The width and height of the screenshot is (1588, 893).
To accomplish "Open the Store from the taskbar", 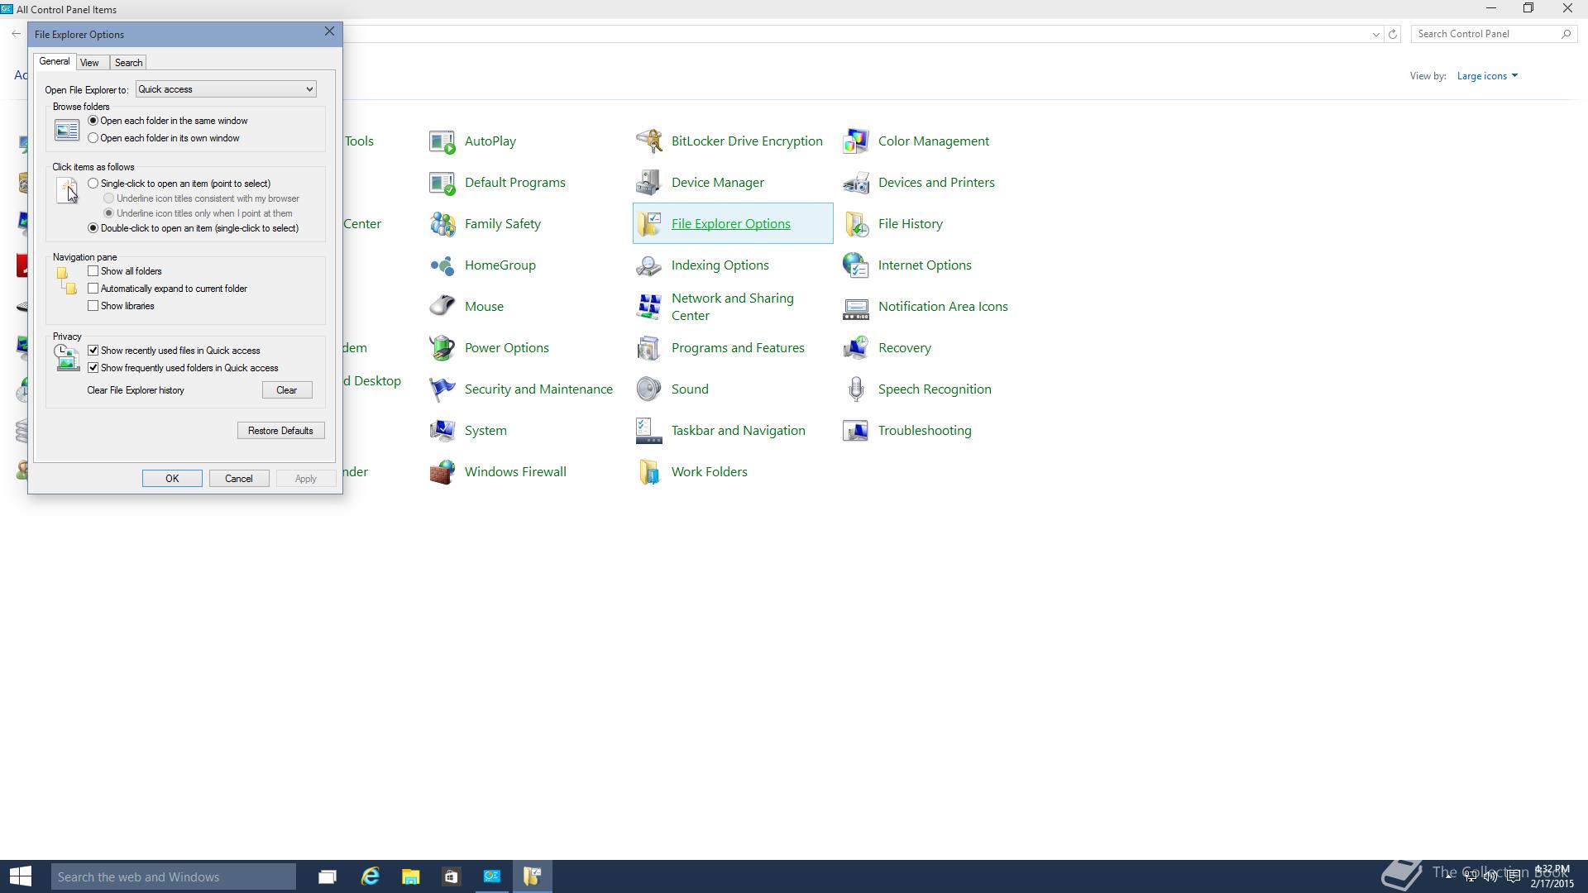I will point(451,876).
